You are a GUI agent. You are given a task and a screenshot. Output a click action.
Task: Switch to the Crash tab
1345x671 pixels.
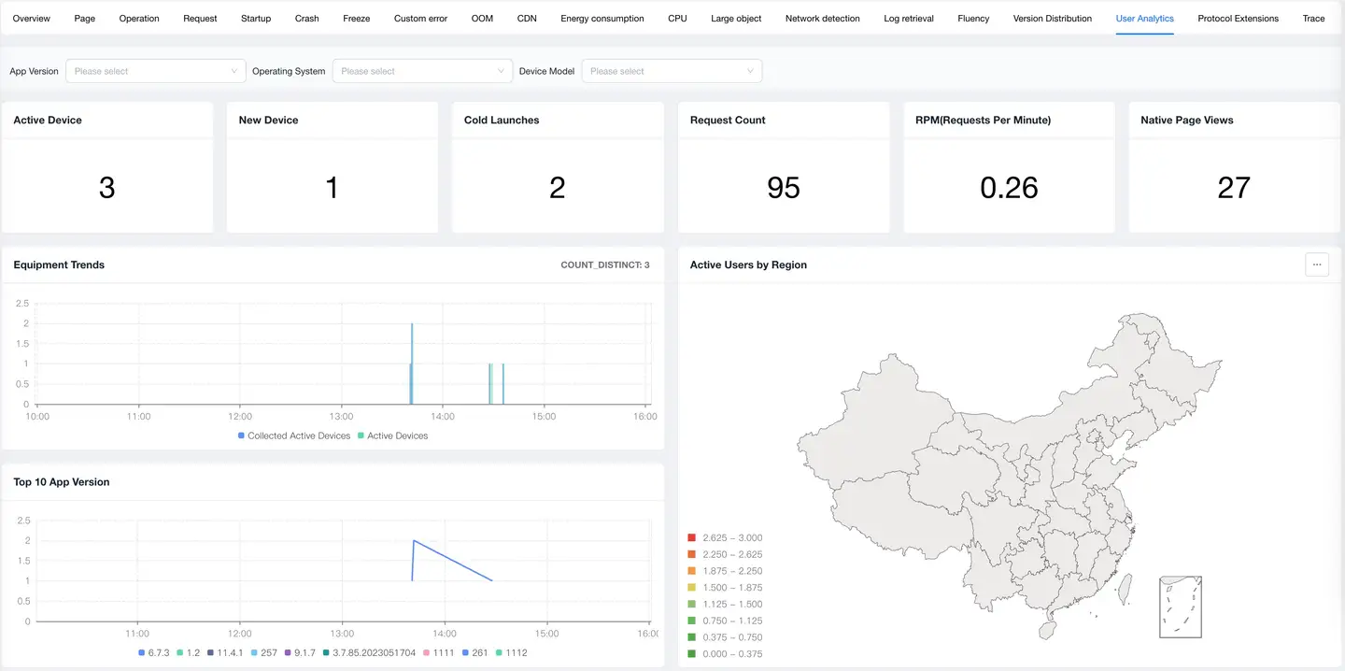coord(306,19)
